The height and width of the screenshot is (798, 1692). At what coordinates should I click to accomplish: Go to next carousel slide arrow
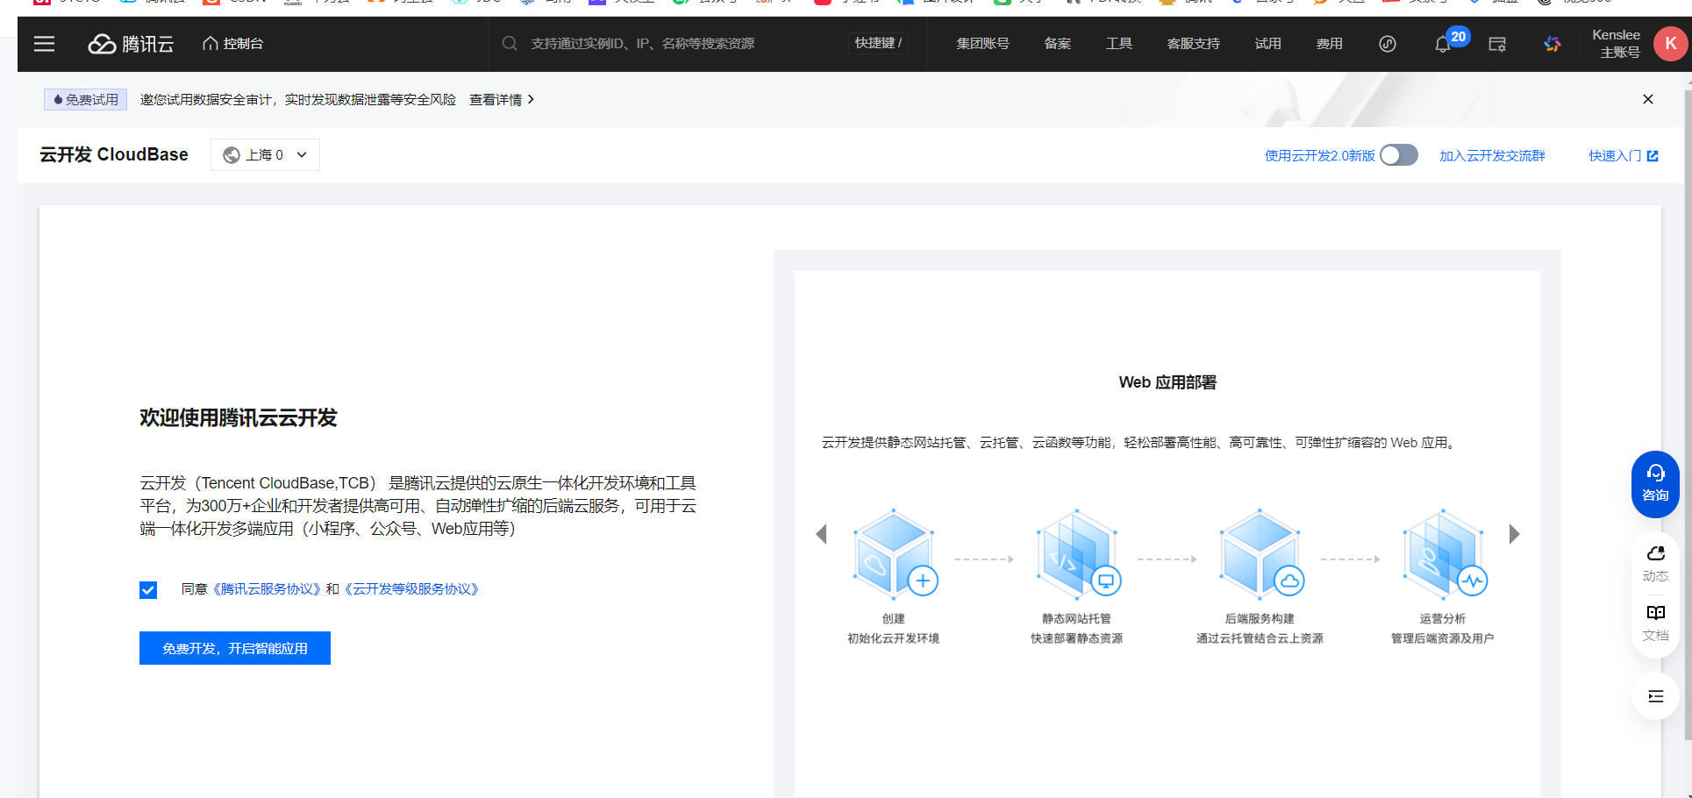pyautogui.click(x=1514, y=534)
